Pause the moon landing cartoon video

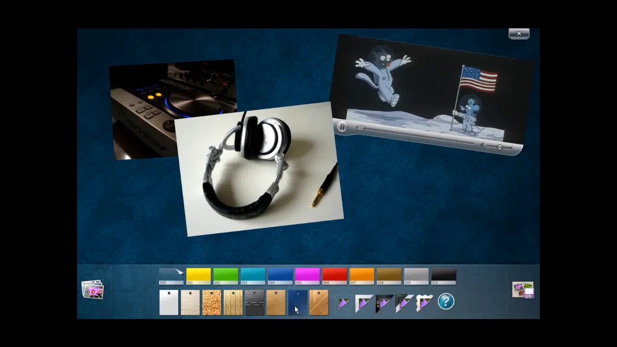coord(342,127)
